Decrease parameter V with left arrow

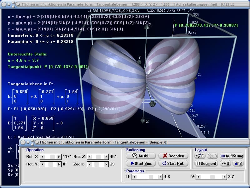(x=198, y=177)
